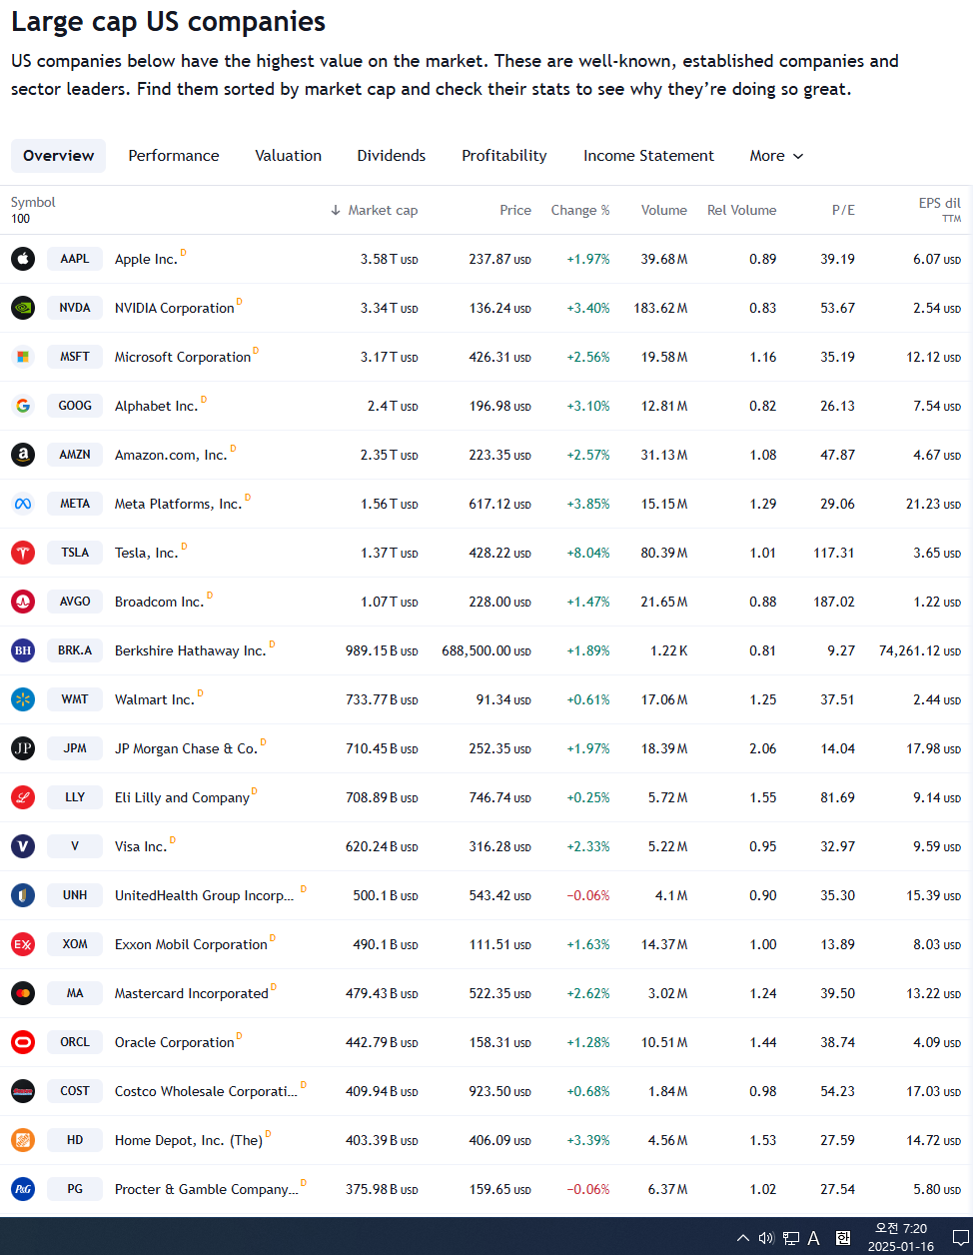Click the Eli Lilly logo icon
This screenshot has width=973, height=1255.
coord(23,797)
